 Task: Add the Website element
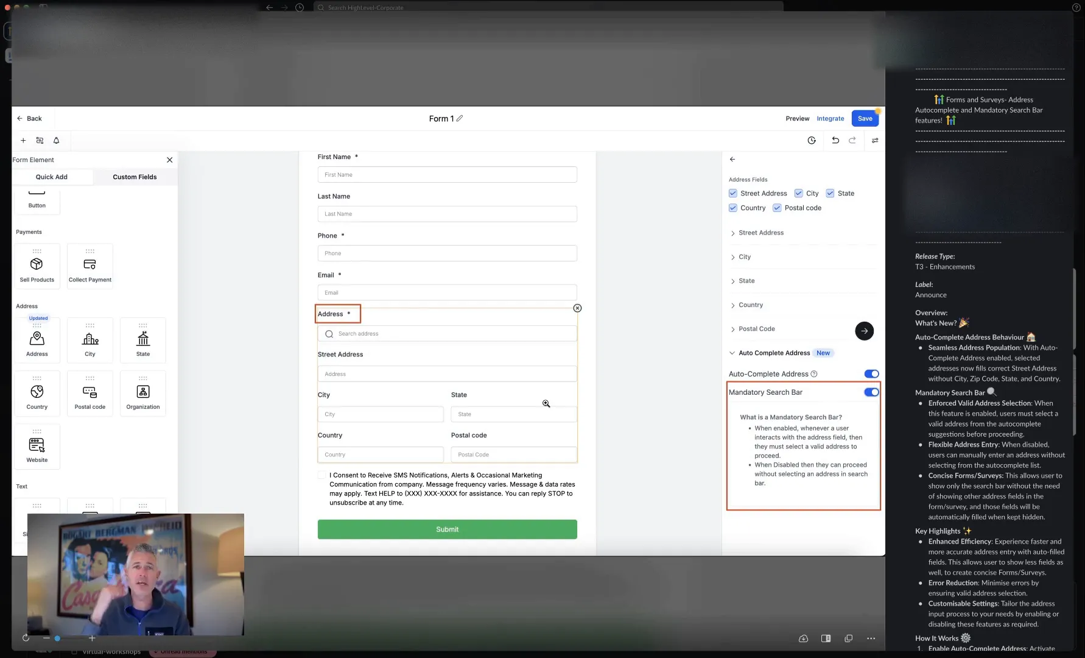pyautogui.click(x=37, y=447)
